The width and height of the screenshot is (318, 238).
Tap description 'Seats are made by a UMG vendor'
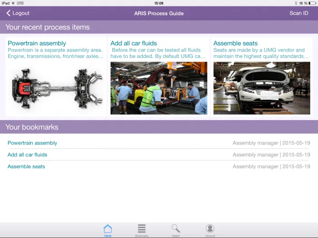[x=261, y=53]
